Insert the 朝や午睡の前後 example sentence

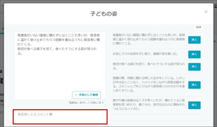click(x=194, y=105)
